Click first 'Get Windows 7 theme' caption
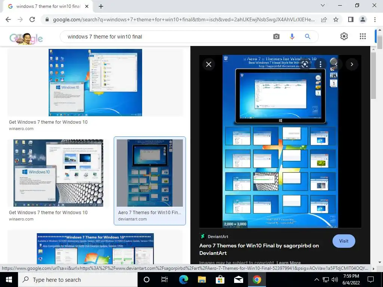Viewport: 383px width, 287px height. coord(48,122)
